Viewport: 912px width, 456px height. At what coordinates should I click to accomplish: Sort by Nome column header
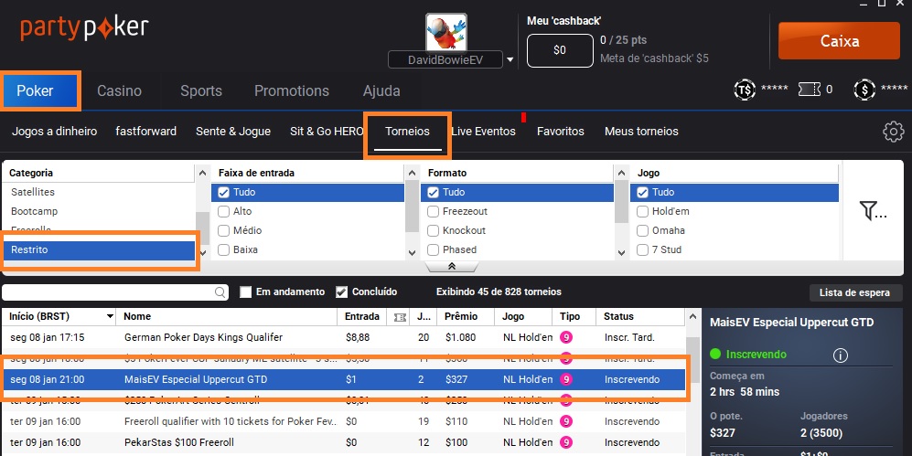click(227, 316)
